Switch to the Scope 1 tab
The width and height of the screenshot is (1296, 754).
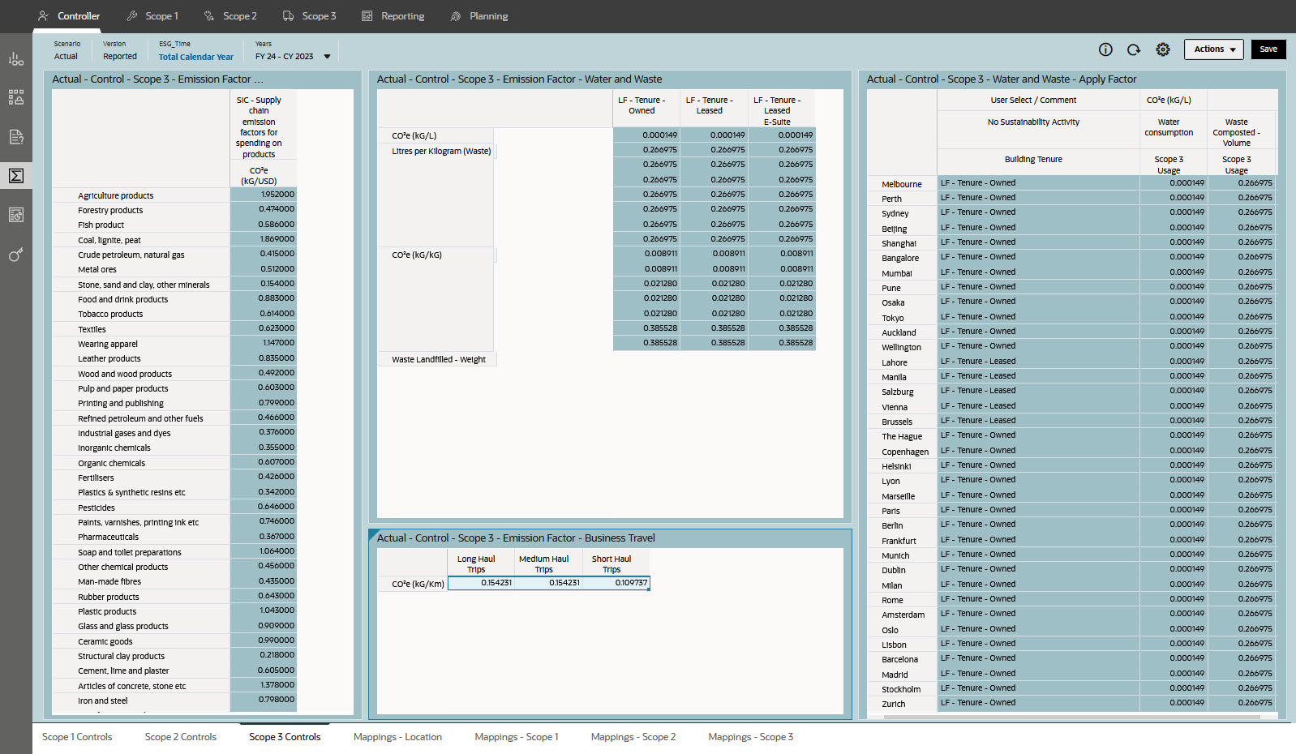(152, 16)
